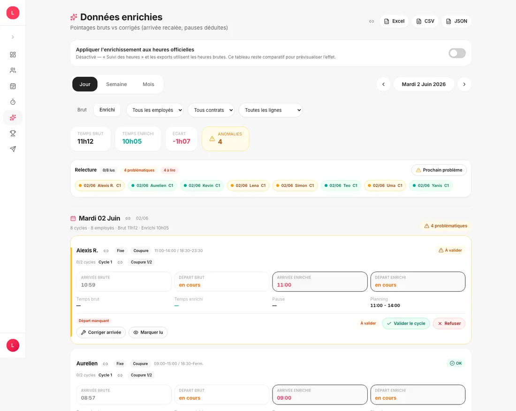Open the calendar planning icon in sidebar
The image size is (516, 411).
[x=13, y=86]
